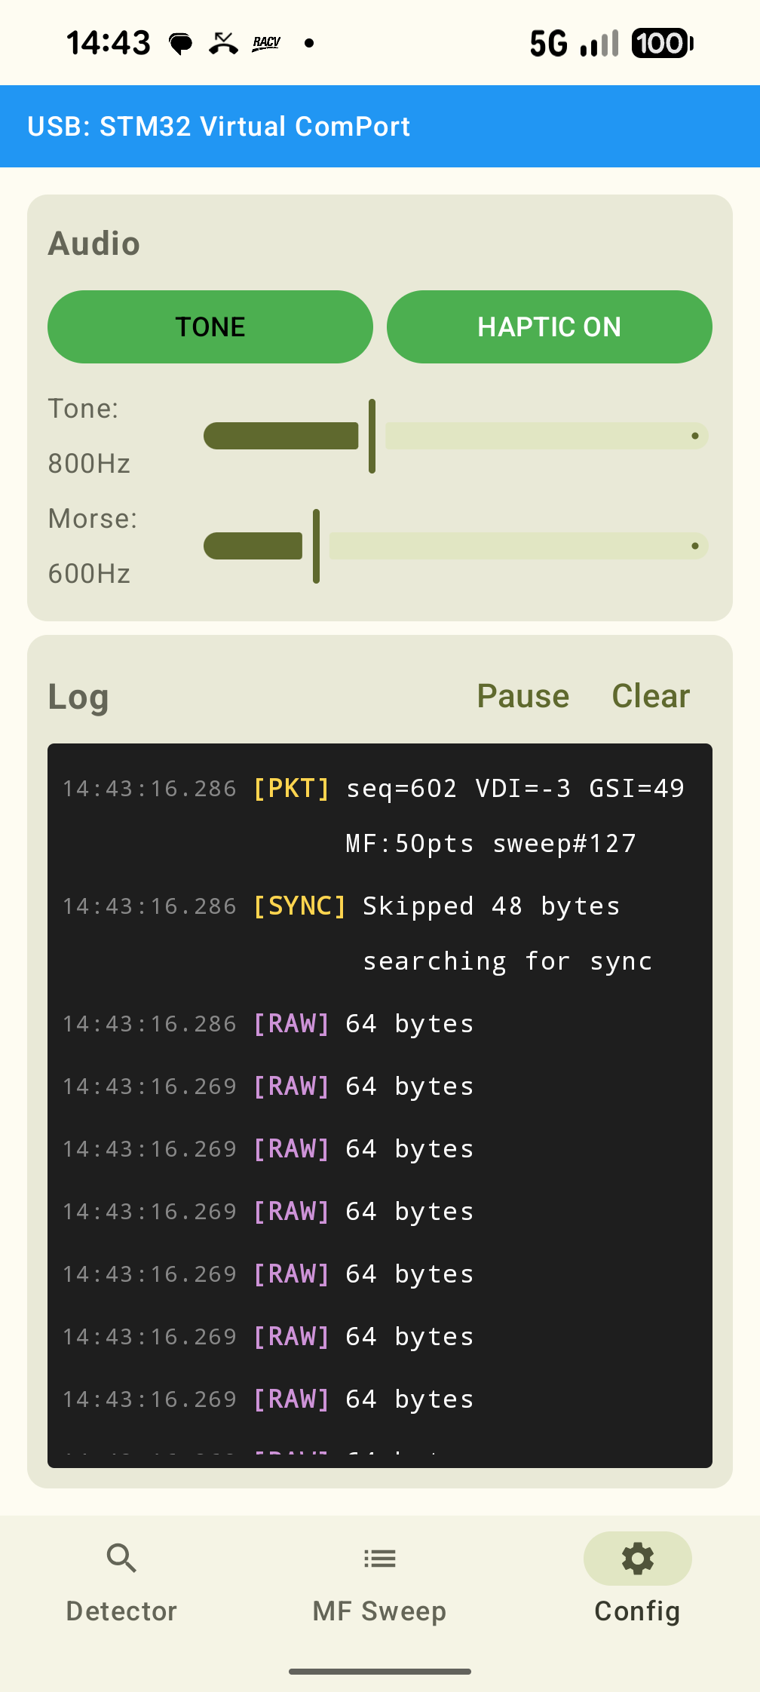The image size is (760, 1692).
Task: Pause the log output
Action: pos(522,695)
